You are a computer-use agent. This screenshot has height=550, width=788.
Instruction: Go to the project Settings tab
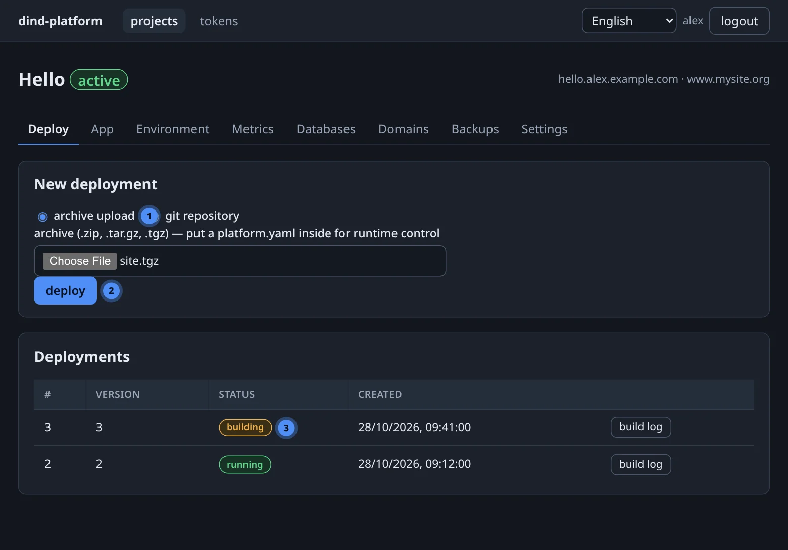click(545, 129)
